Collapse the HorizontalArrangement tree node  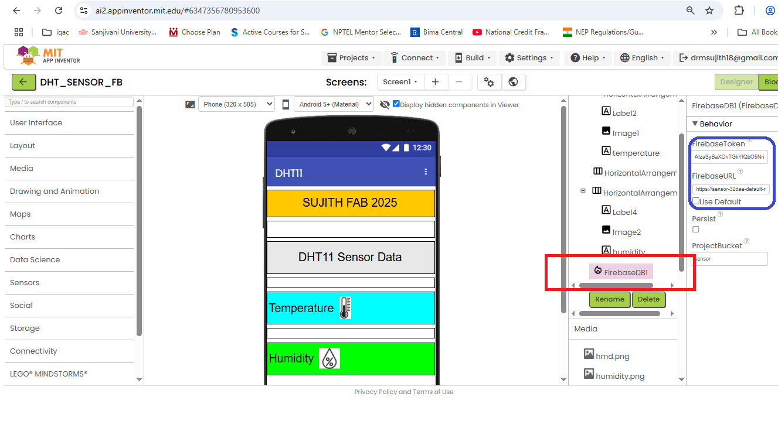(x=583, y=191)
